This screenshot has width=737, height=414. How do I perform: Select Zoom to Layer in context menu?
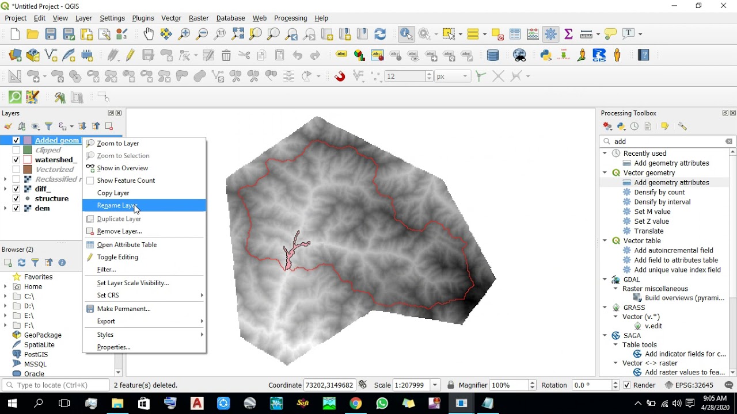click(144, 143)
